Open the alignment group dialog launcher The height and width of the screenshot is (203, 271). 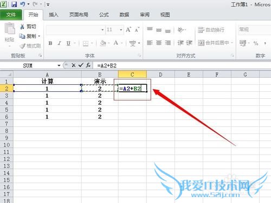[233, 56]
